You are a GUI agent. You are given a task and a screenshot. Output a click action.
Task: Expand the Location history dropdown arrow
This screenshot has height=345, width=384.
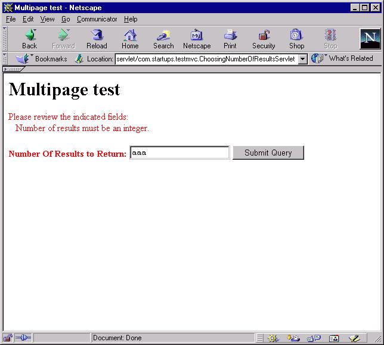click(302, 59)
